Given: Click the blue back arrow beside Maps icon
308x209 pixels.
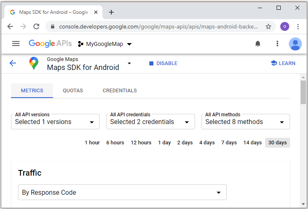Looking at the screenshot, I should click(x=13, y=63).
